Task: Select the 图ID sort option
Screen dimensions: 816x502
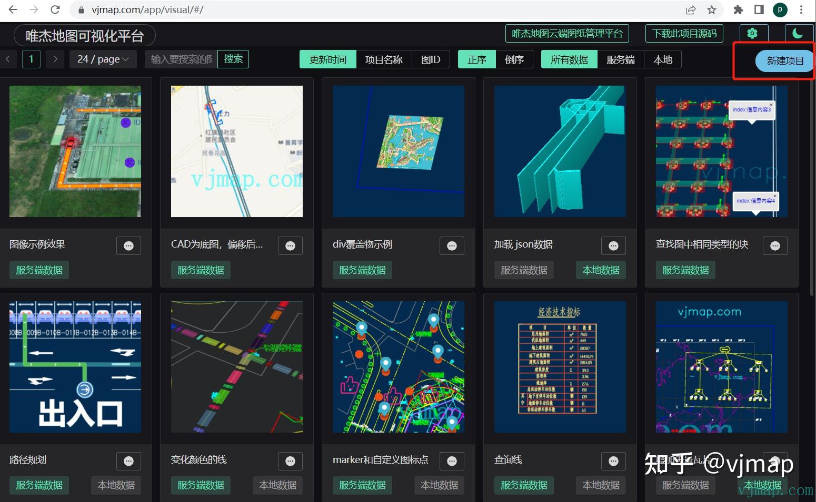Action: [431, 59]
